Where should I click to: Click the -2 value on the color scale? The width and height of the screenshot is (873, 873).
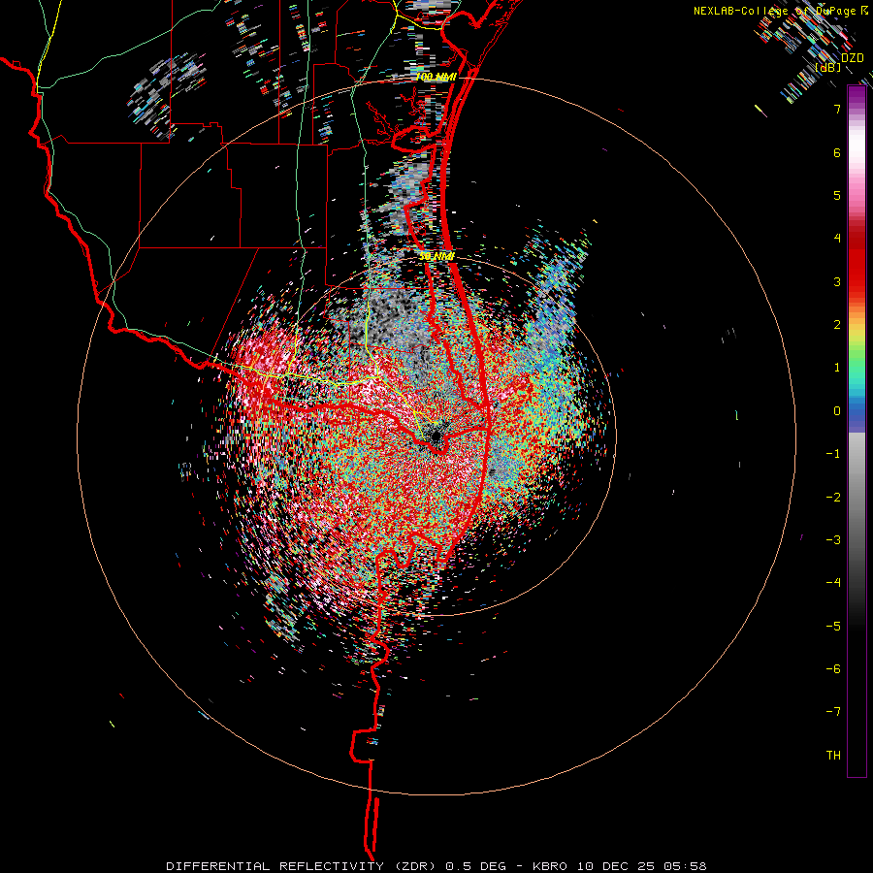tap(833, 498)
